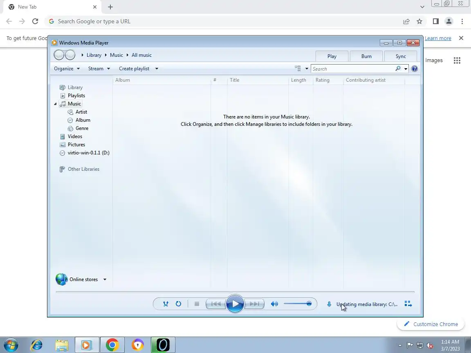The image size is (471, 353).
Task: Switch to the Sync tab
Action: coord(401,56)
